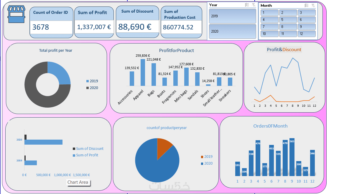Select month 2 in the Month slicer
This screenshot has height=194, width=339.
tap(288, 13)
